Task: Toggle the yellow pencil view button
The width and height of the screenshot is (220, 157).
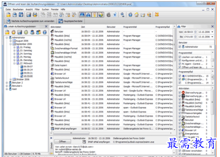Action: (95, 15)
